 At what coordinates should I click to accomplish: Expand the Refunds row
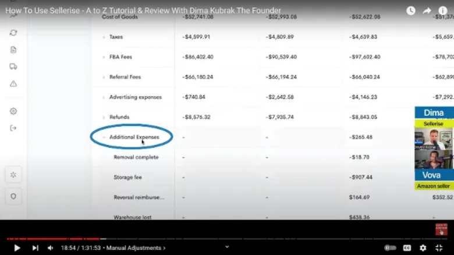coord(104,118)
